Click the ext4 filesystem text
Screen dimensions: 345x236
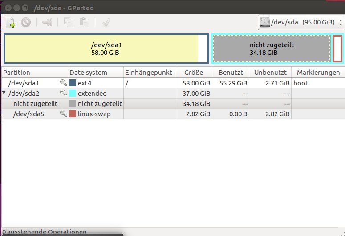point(85,83)
